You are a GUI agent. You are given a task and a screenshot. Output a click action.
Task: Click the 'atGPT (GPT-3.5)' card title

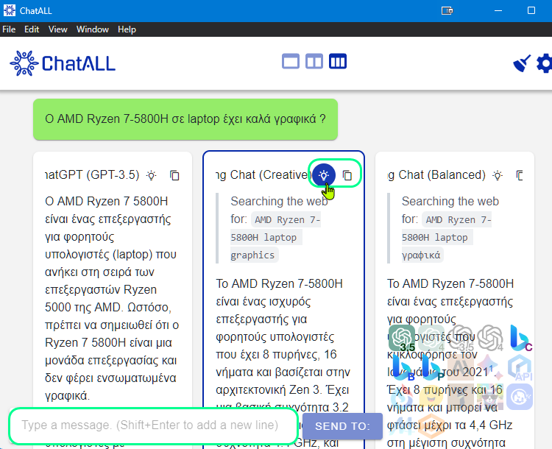pyautogui.click(x=92, y=174)
